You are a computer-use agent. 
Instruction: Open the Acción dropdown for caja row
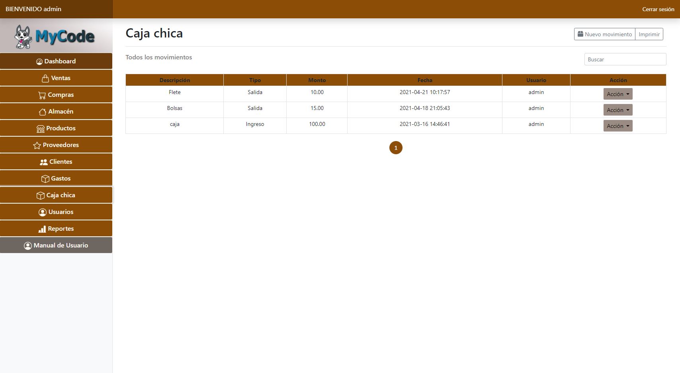point(618,126)
